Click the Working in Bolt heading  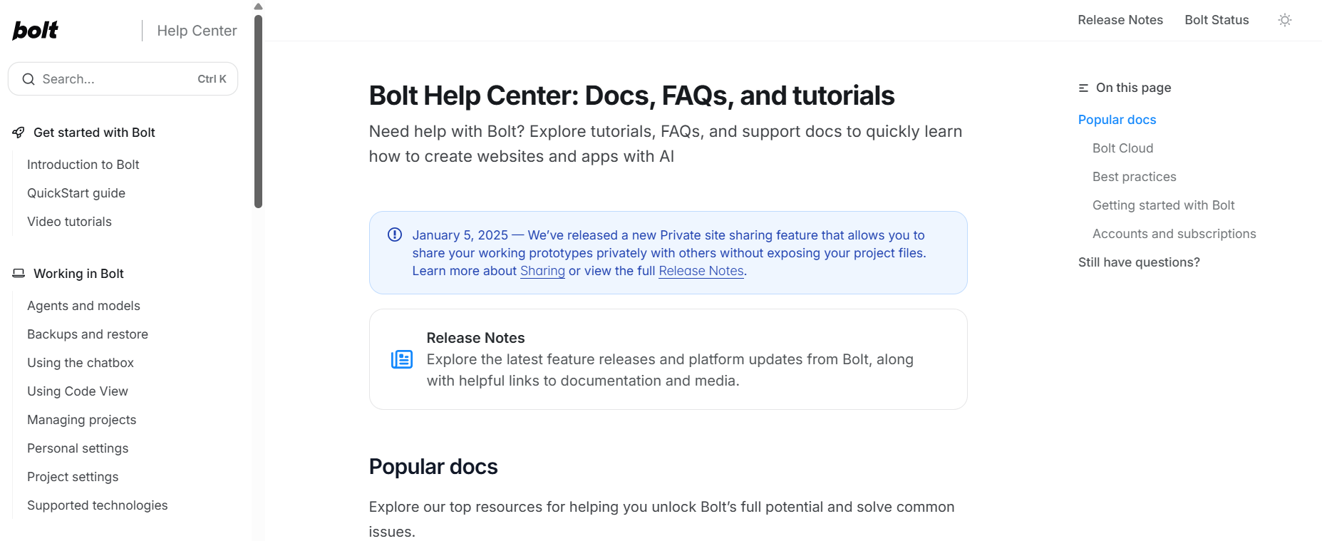coord(78,274)
